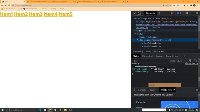Click the browser back arrow
The height and width of the screenshot is (112, 200).
click(2, 5)
